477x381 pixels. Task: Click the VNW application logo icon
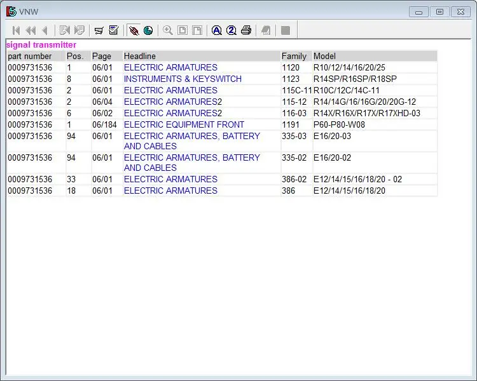pyautogui.click(x=11, y=11)
